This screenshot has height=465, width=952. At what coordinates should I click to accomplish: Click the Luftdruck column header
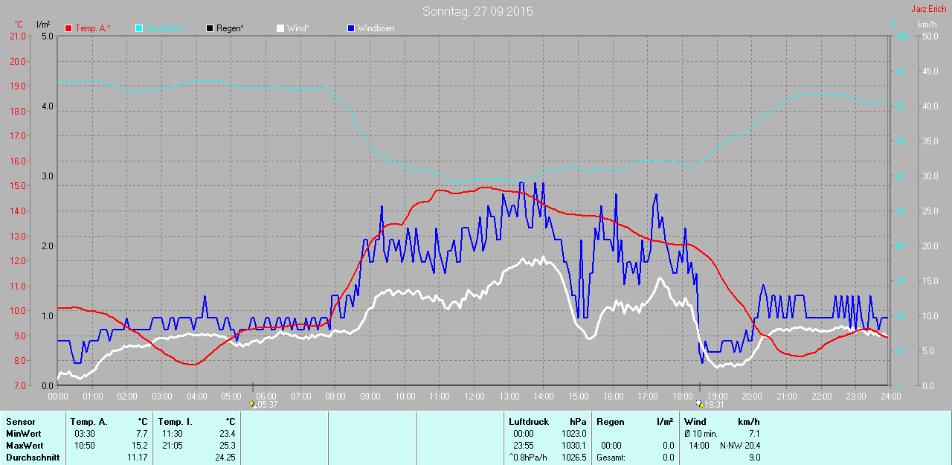click(527, 422)
